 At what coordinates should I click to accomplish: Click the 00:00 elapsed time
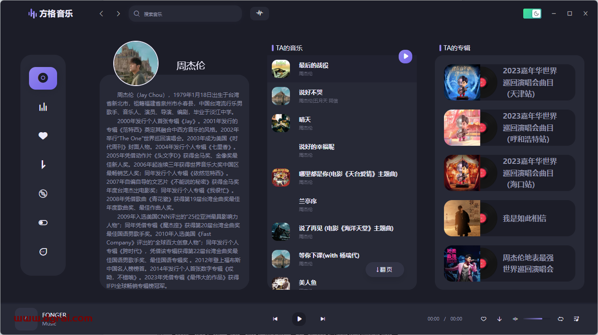(434, 319)
